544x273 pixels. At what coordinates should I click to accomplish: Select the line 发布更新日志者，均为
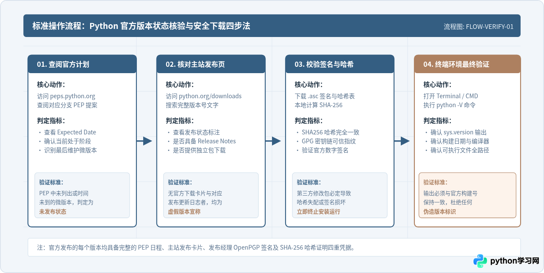195,202
